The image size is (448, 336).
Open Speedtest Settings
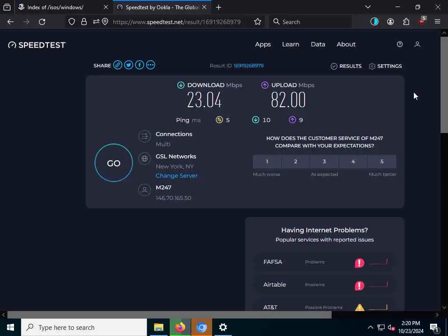[385, 66]
